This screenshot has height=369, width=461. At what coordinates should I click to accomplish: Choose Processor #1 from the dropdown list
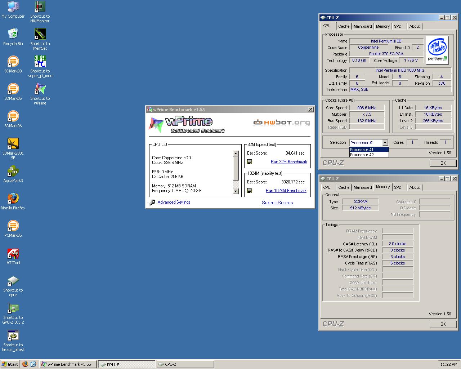[x=369, y=150]
